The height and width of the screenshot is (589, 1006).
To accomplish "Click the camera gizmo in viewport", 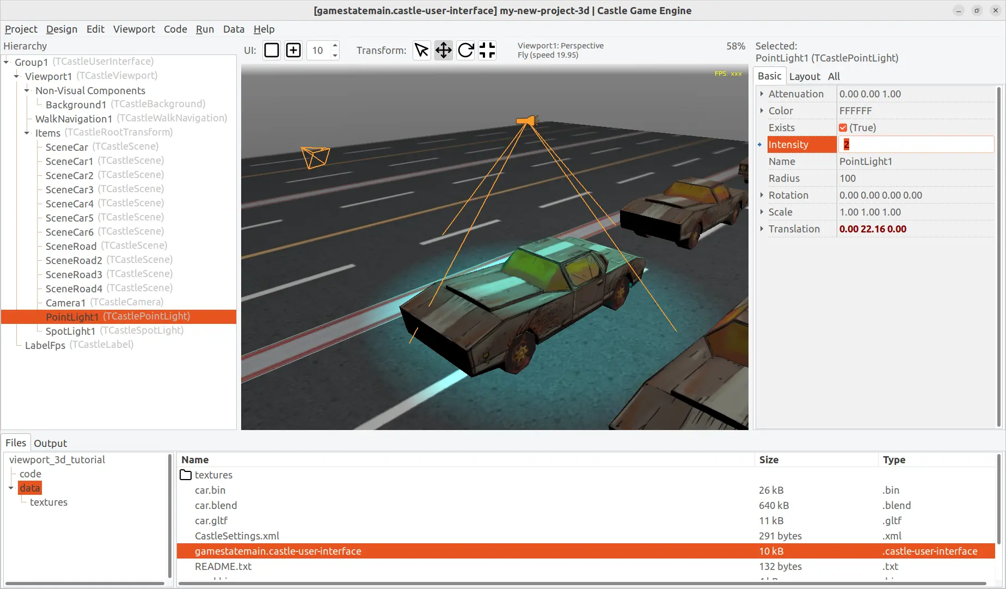I will tap(316, 157).
